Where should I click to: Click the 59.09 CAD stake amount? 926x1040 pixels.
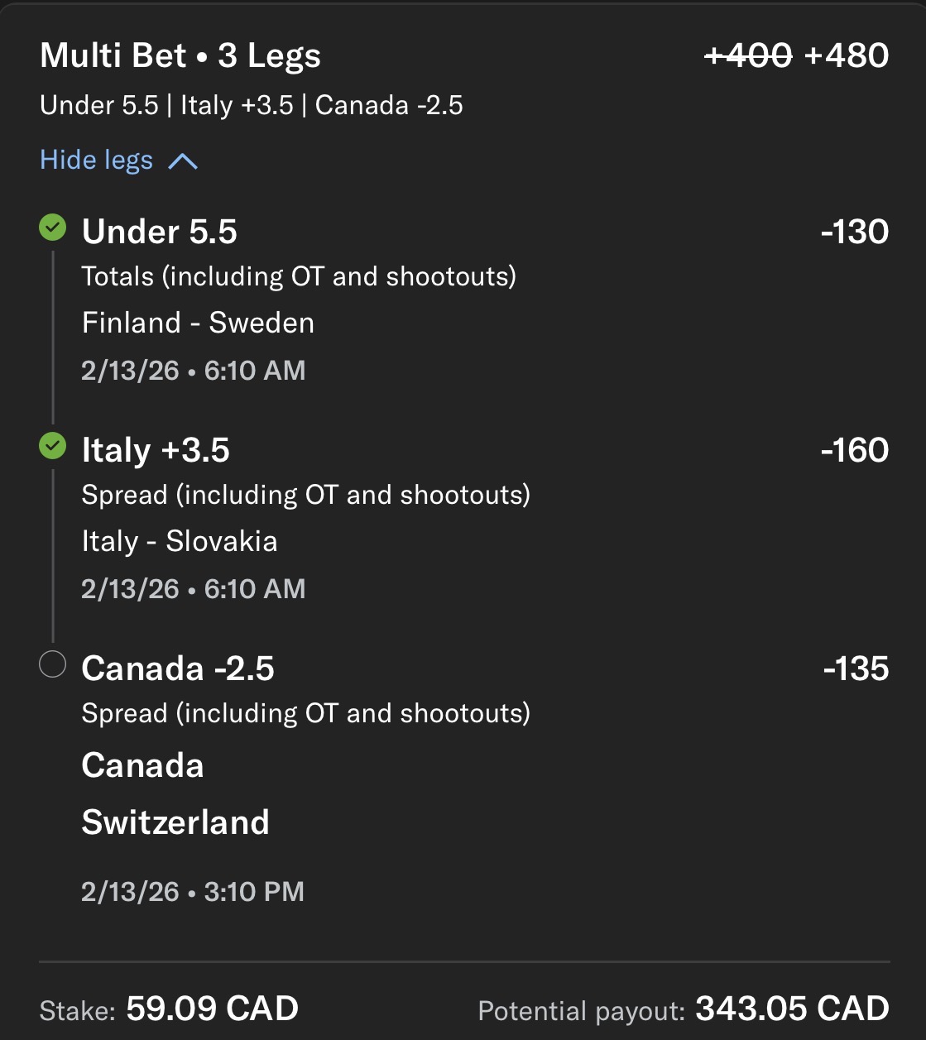(x=212, y=1009)
